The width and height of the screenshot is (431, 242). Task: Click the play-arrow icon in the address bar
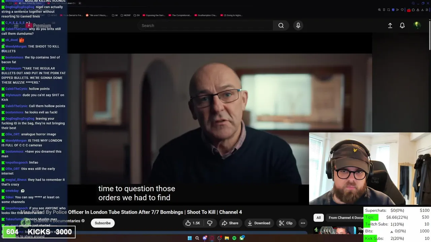click(x=398, y=10)
